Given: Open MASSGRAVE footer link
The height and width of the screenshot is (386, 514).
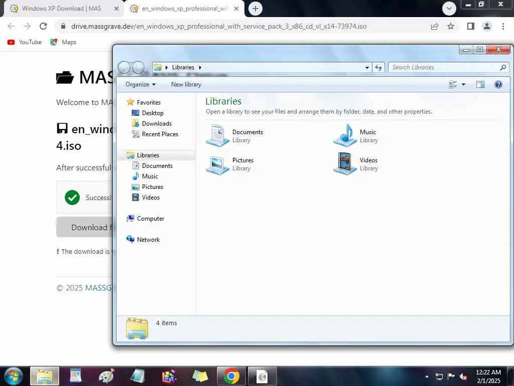Looking at the screenshot, I should [x=99, y=288].
